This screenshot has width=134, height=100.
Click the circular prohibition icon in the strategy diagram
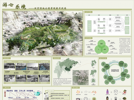point(104,31)
